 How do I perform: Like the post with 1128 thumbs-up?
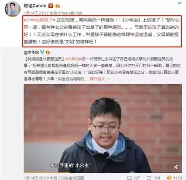(174, 178)
